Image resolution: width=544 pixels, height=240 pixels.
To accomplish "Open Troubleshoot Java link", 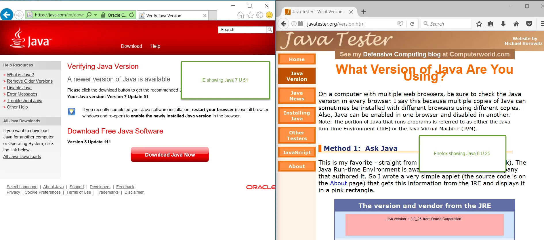I will (x=24, y=101).
